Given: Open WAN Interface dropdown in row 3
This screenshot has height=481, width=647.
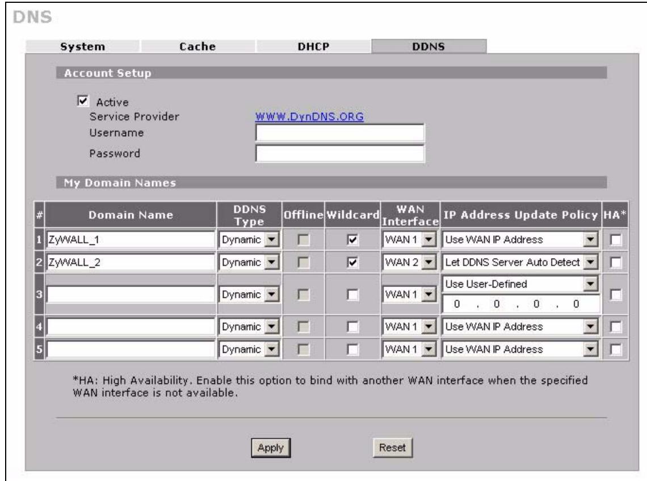Looking at the screenshot, I should tap(410, 294).
